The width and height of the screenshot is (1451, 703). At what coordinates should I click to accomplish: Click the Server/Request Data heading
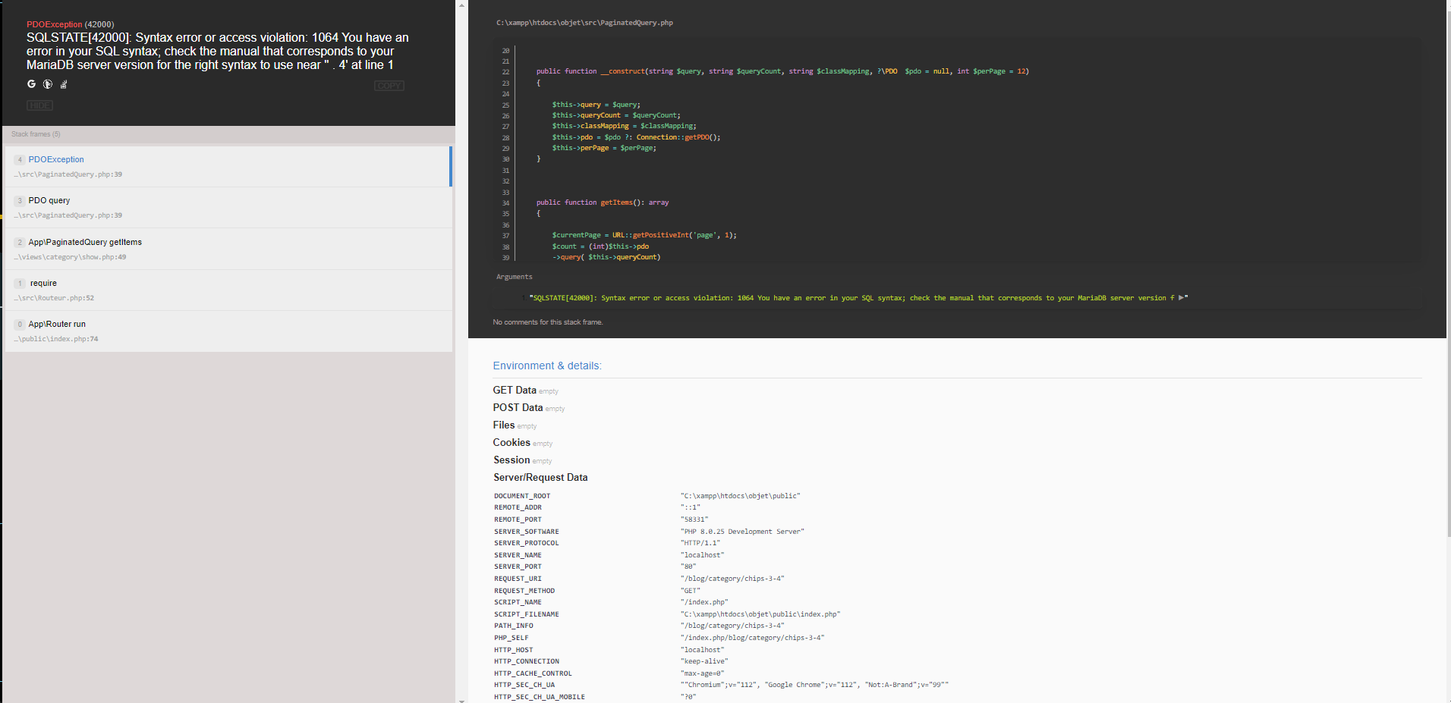point(540,477)
